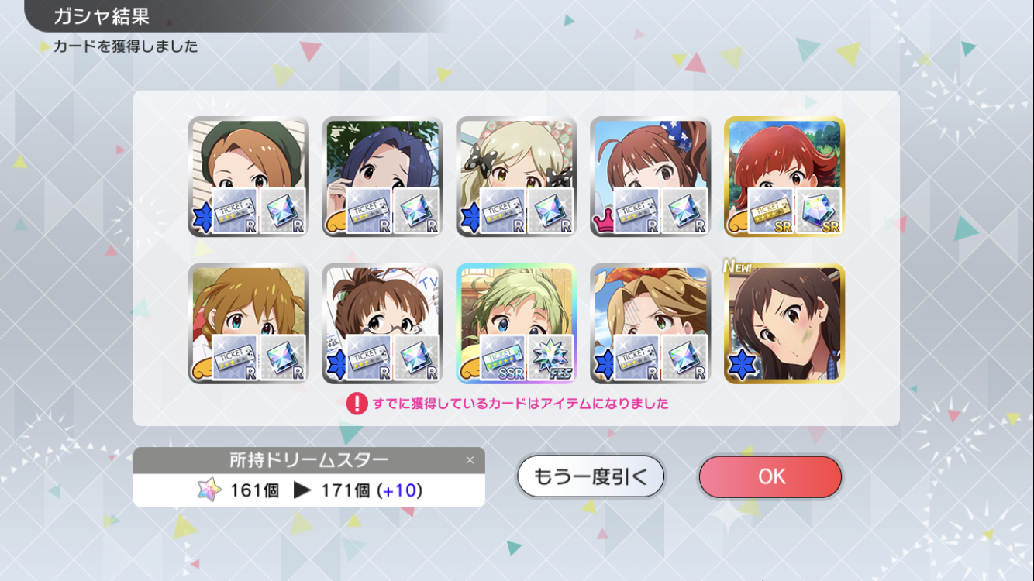Tap the もう一度引く button
Image resolution: width=1034 pixels, height=581 pixels.
coord(591,476)
